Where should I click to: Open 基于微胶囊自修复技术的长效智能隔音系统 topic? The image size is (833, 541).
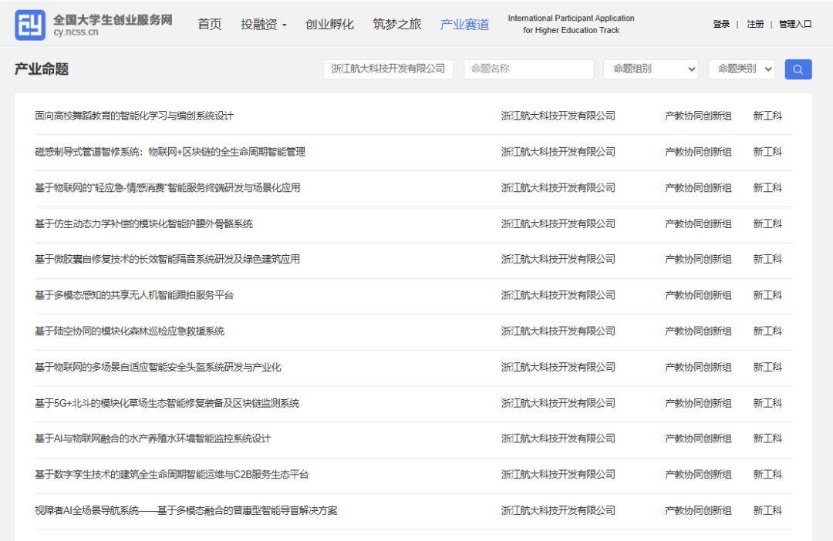(x=167, y=259)
